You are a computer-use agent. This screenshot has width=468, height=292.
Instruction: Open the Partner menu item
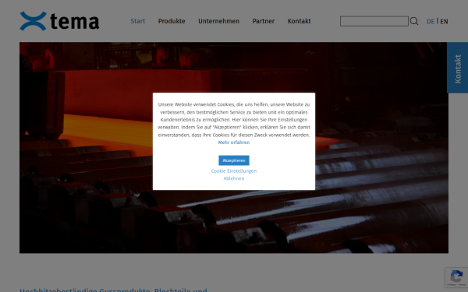point(264,21)
